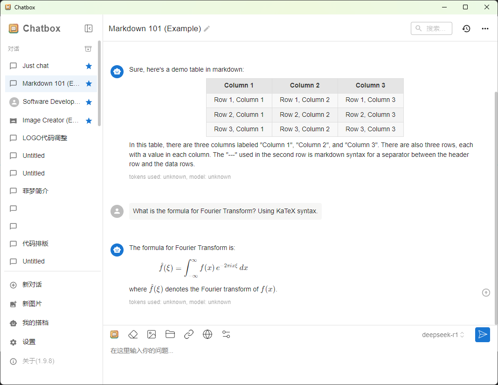The image size is (498, 385).
Task: Open the deepseek-r1 model selector
Action: [443, 335]
